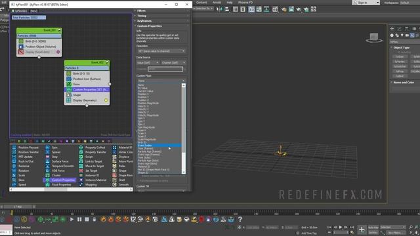
Task: Open the 3ds Max Create panel plus icon
Action: (392, 29)
